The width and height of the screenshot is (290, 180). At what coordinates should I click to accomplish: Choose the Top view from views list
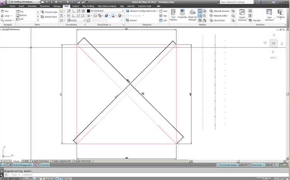pos(20,12)
